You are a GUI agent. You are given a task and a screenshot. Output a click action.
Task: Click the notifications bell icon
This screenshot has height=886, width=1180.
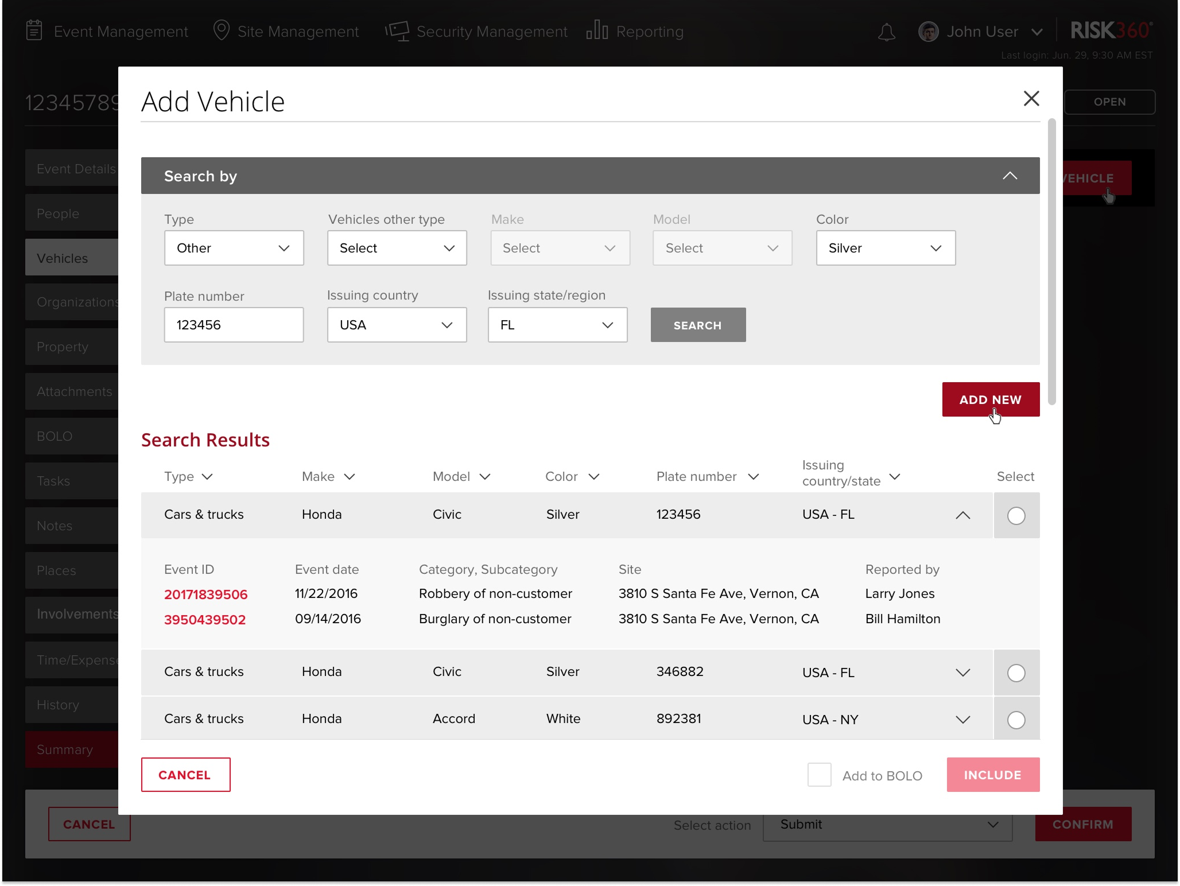point(886,32)
